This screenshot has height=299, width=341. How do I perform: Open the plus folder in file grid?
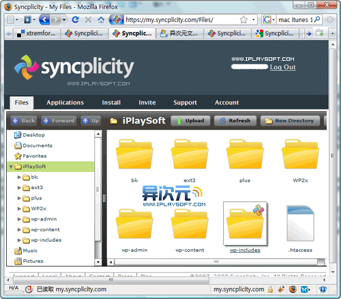[245, 154]
